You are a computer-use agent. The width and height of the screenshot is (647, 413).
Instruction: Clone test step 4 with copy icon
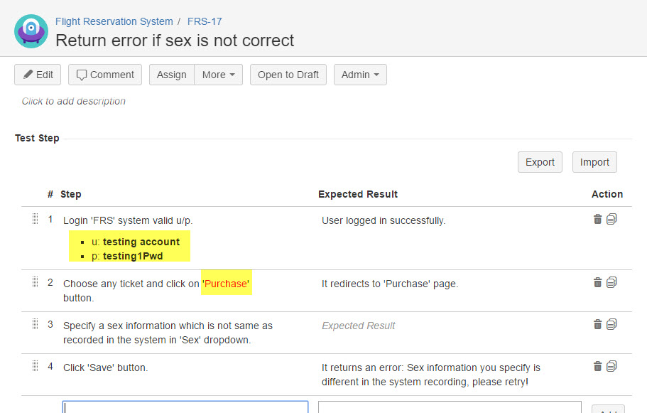pyautogui.click(x=611, y=367)
